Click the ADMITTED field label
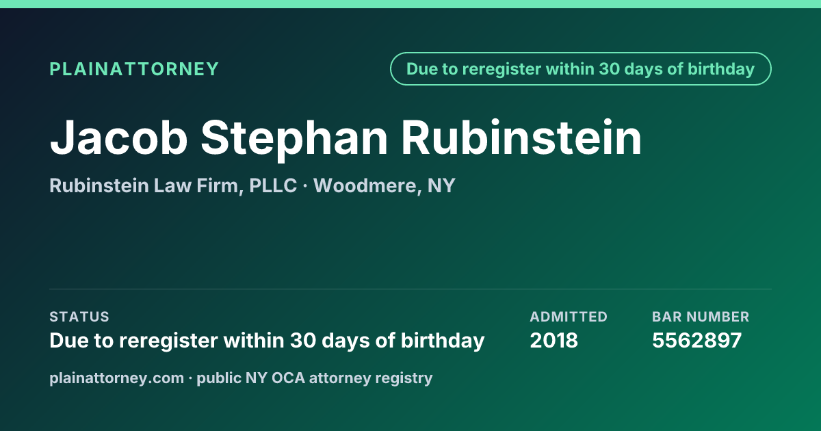 (x=569, y=317)
